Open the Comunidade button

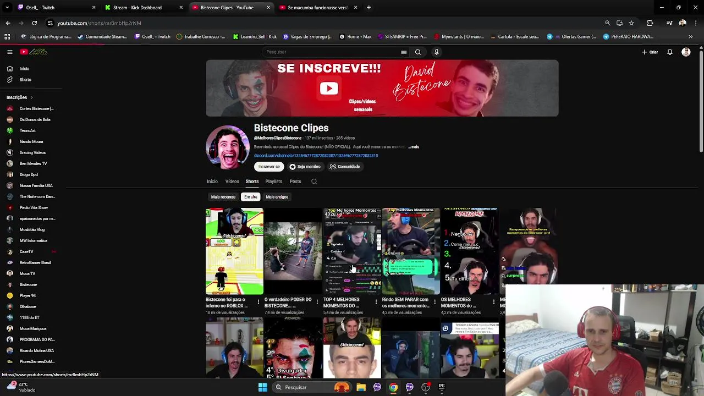345,167
